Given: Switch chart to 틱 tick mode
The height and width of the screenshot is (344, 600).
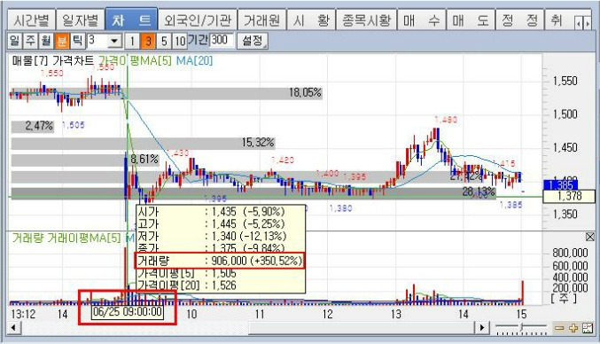Looking at the screenshot, I should tap(77, 41).
